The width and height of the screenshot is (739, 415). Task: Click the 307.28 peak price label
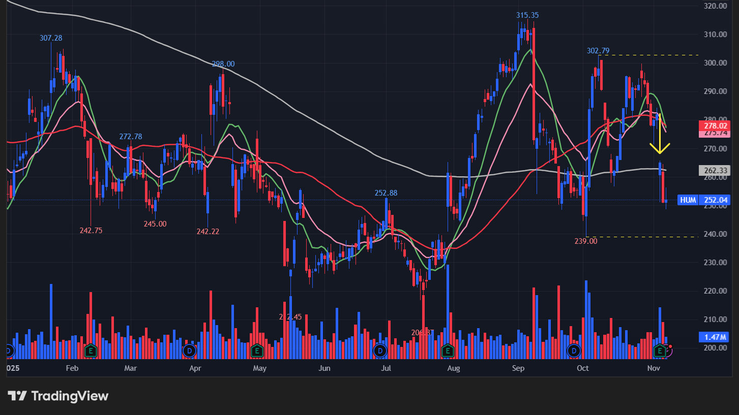[51, 38]
